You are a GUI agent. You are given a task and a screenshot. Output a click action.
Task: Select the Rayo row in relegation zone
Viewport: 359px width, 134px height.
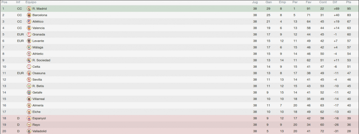click(179, 125)
